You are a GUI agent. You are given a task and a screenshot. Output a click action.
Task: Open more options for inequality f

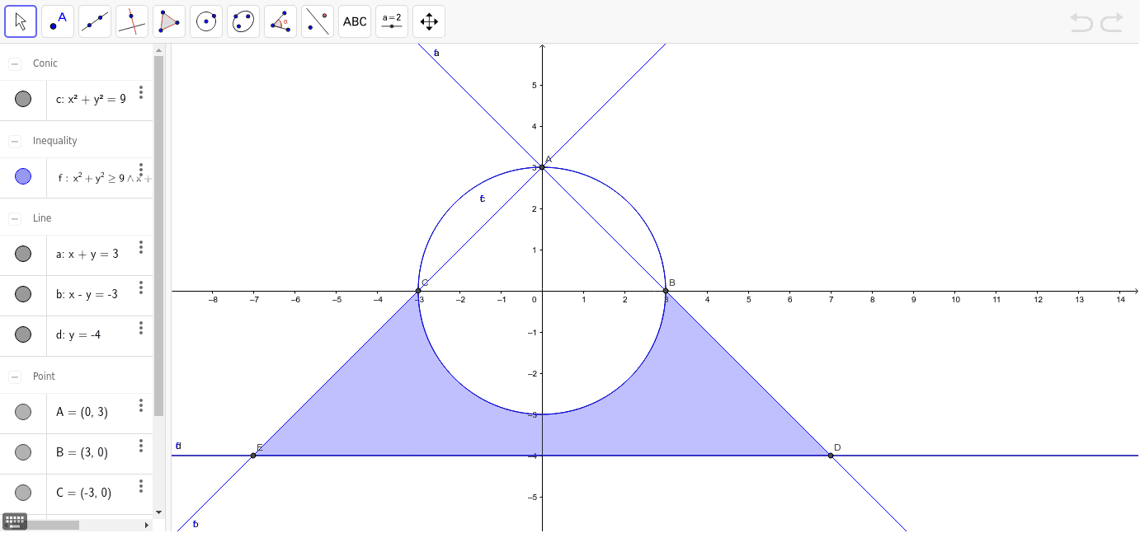[141, 170]
